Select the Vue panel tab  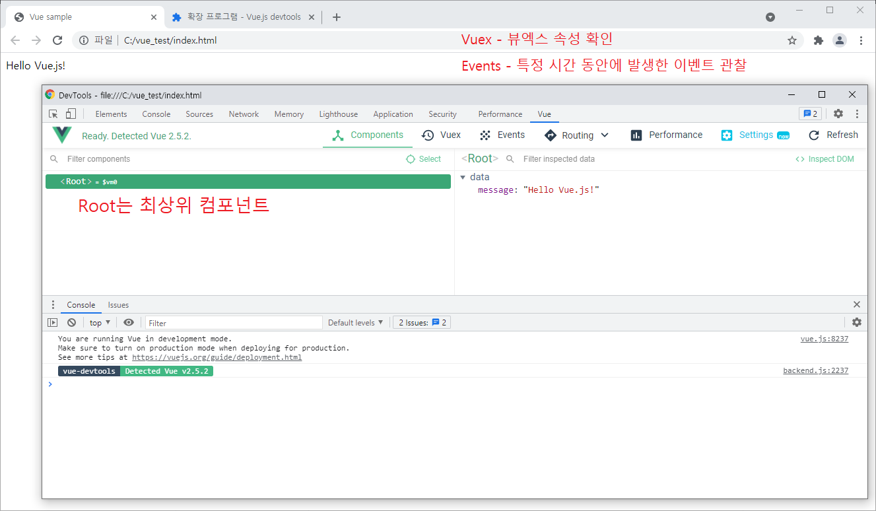(545, 114)
